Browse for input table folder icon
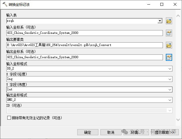This screenshot has width=182, height=139. click(x=169, y=21)
